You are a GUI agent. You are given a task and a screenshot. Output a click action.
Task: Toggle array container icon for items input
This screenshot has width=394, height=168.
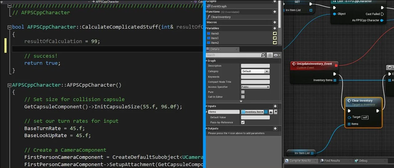[266, 112]
